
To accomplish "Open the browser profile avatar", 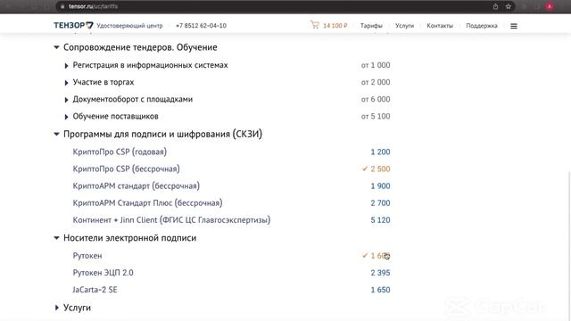I will (550, 6).
